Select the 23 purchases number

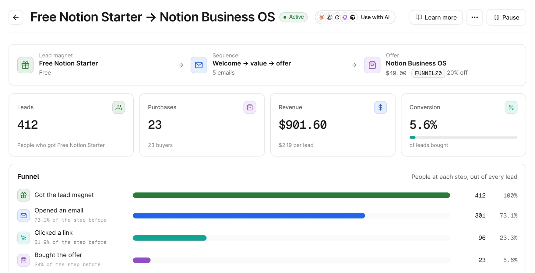pos(155,125)
